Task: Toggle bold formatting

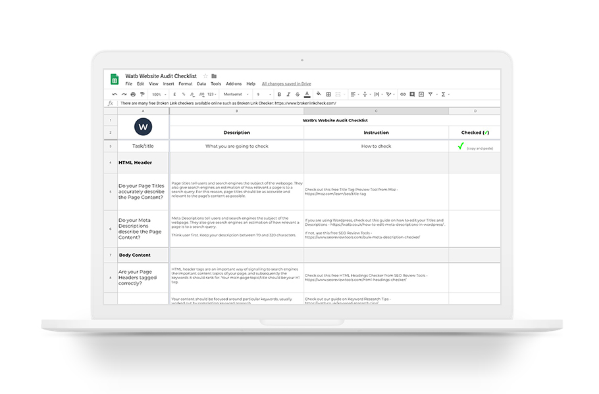Action: tap(281, 94)
